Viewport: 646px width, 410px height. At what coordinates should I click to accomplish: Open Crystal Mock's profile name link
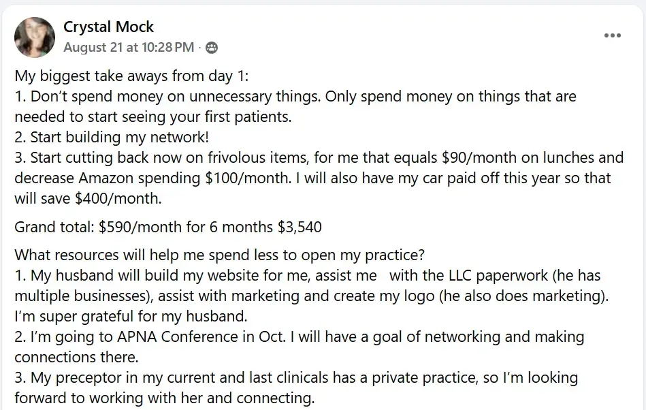(x=108, y=27)
